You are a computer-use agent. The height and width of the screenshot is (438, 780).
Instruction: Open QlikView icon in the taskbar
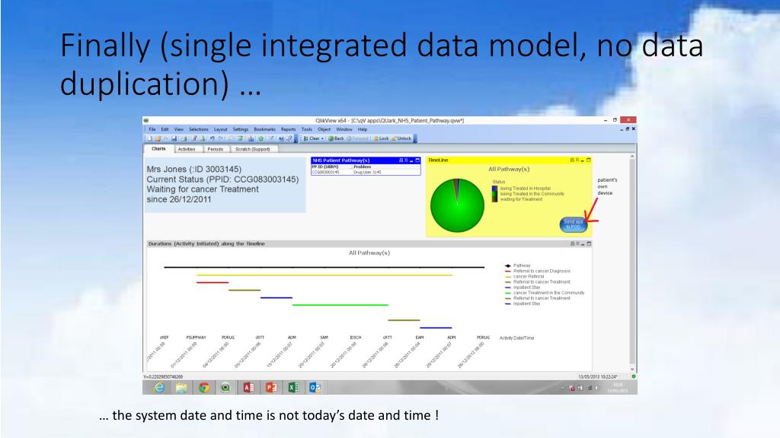[x=225, y=387]
